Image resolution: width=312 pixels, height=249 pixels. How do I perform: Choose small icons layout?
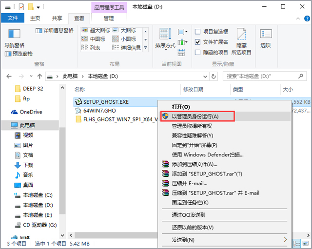point(124,39)
